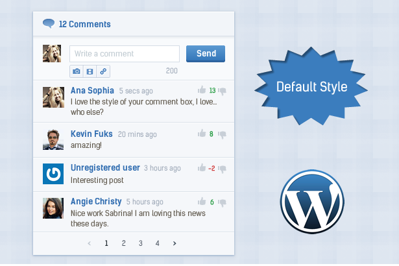Focus the Write a comment field

[125, 54]
